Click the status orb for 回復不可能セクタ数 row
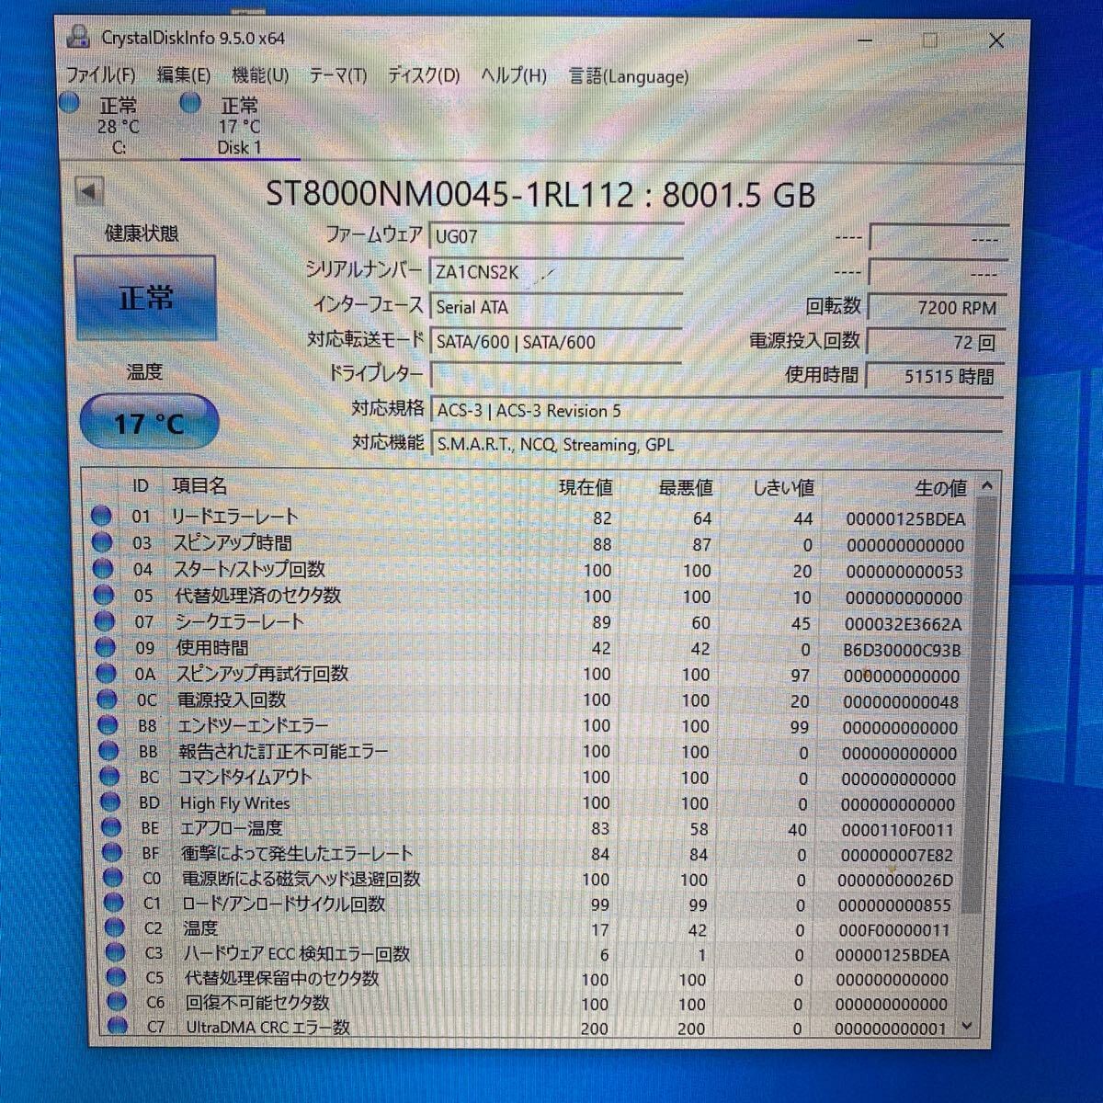Screen dimensions: 1103x1103 (x=117, y=1002)
